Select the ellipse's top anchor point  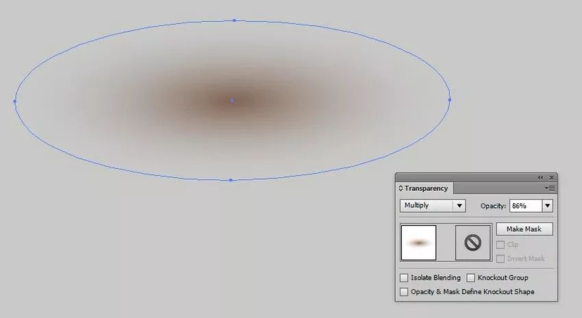click(234, 21)
